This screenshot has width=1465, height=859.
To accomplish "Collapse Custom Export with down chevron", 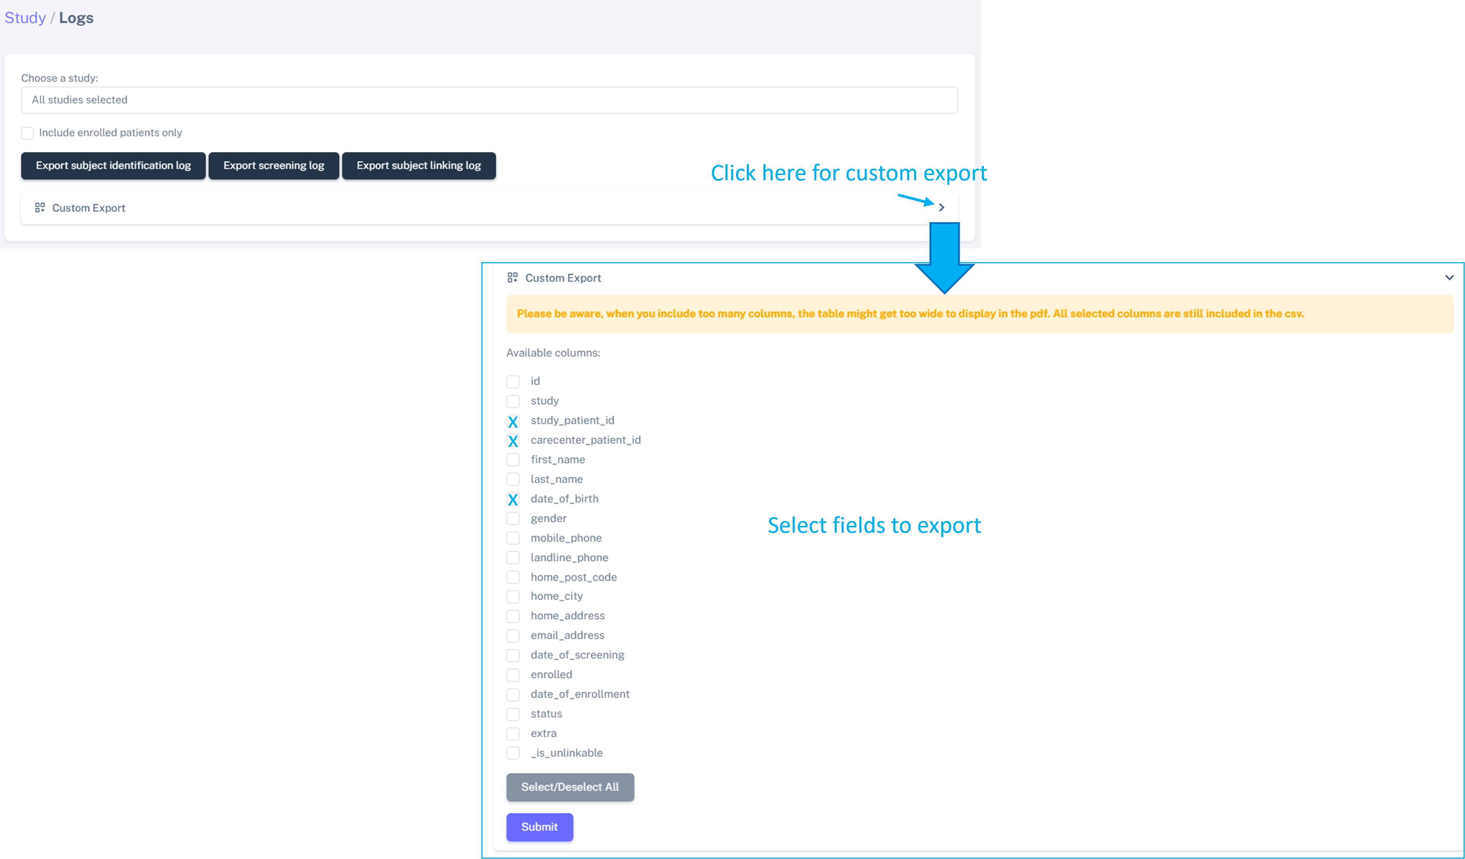I will pyautogui.click(x=1449, y=278).
